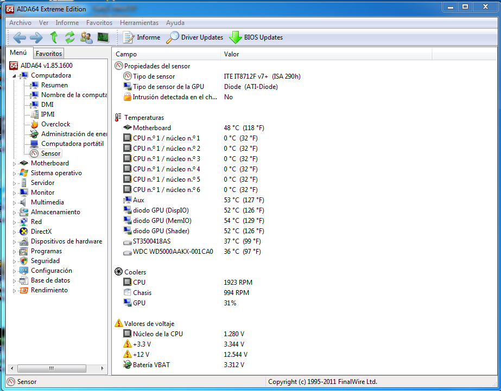Open the green monitor toolbar icon
The image size is (501, 391).
103,37
